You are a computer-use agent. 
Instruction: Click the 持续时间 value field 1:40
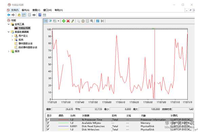coord(183,109)
